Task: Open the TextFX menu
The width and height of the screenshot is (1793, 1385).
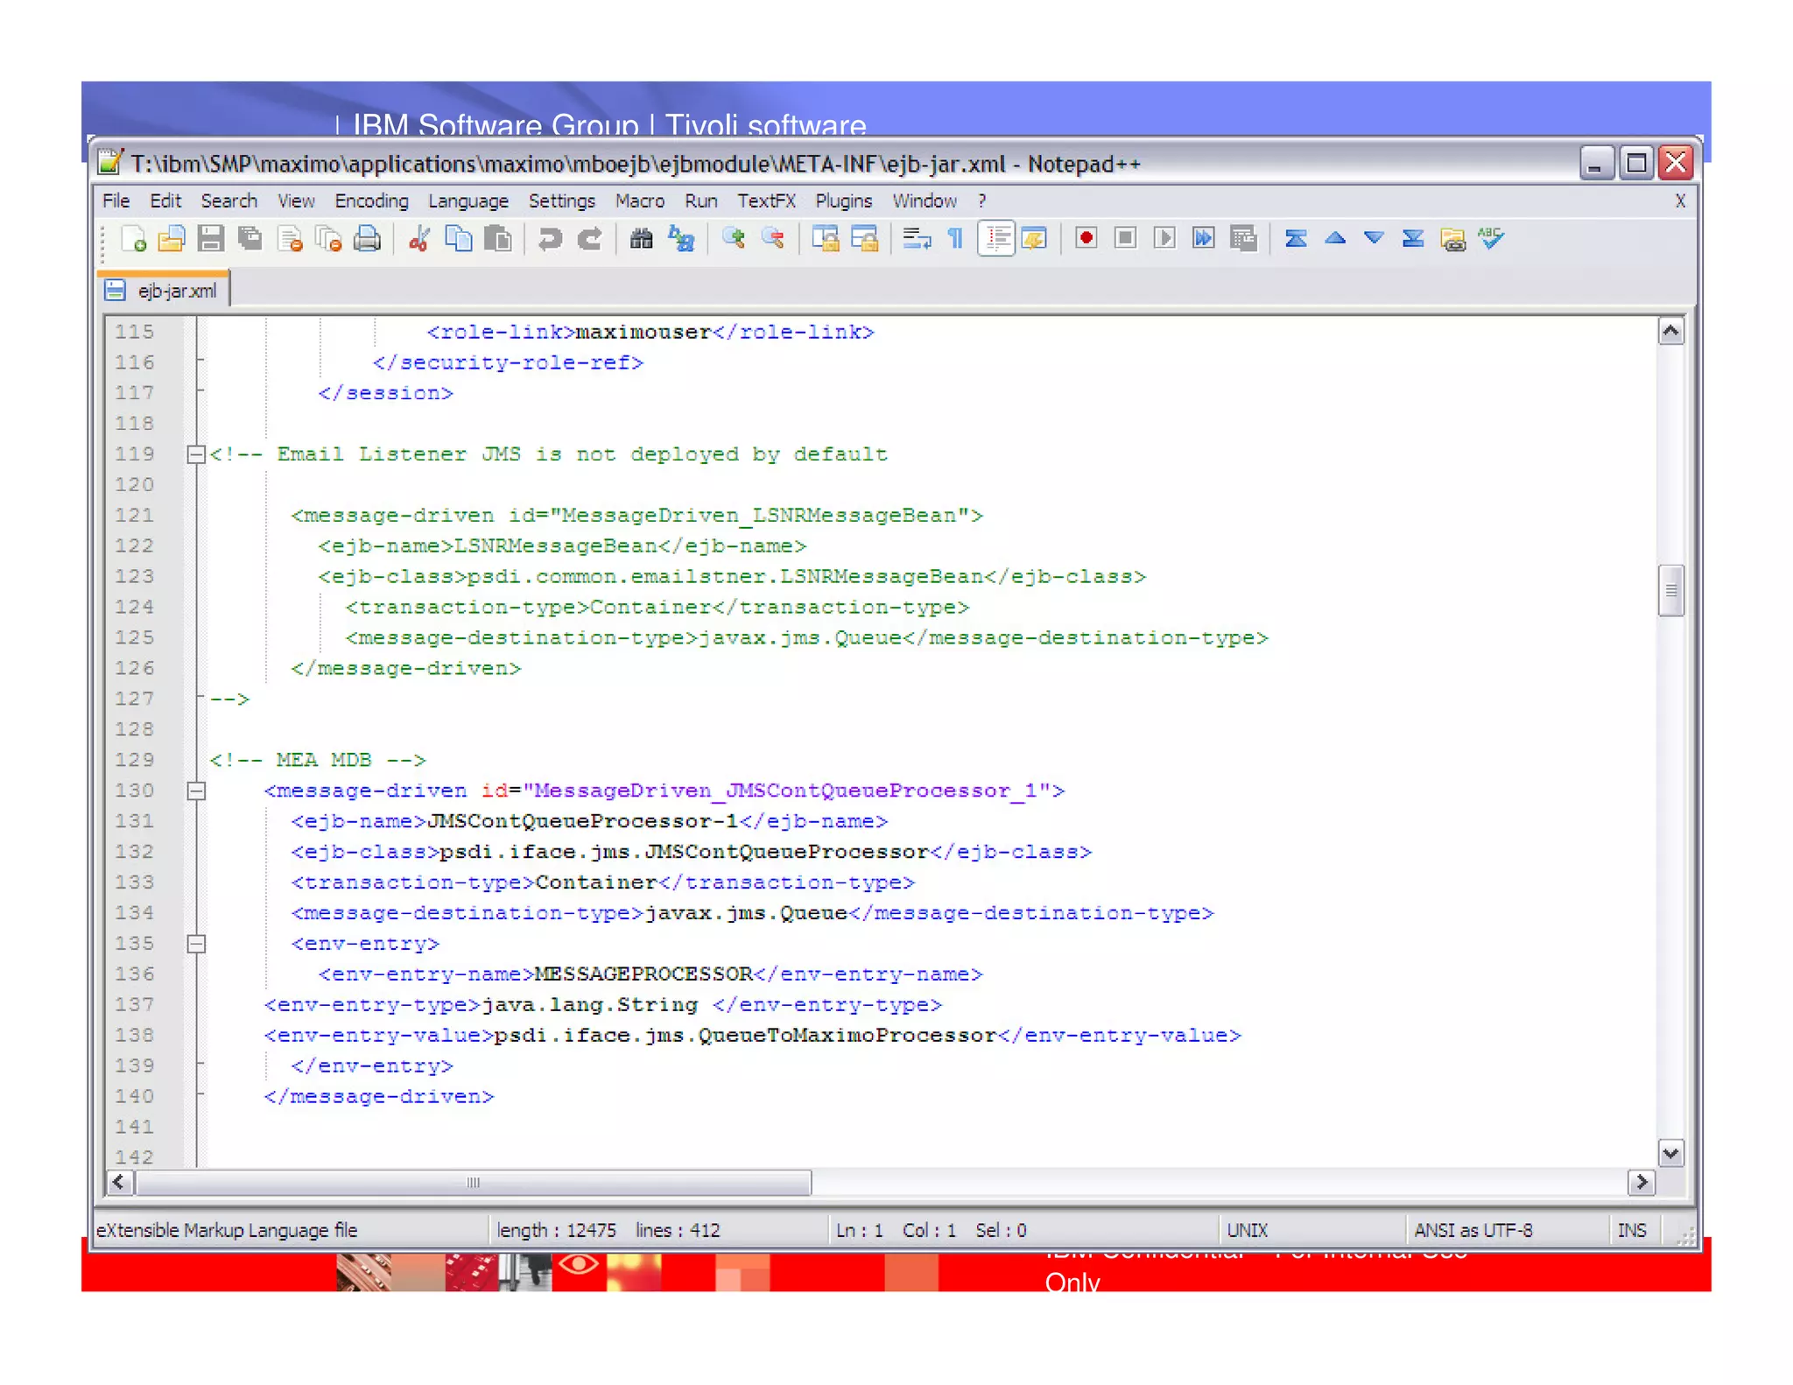Action: (x=765, y=201)
